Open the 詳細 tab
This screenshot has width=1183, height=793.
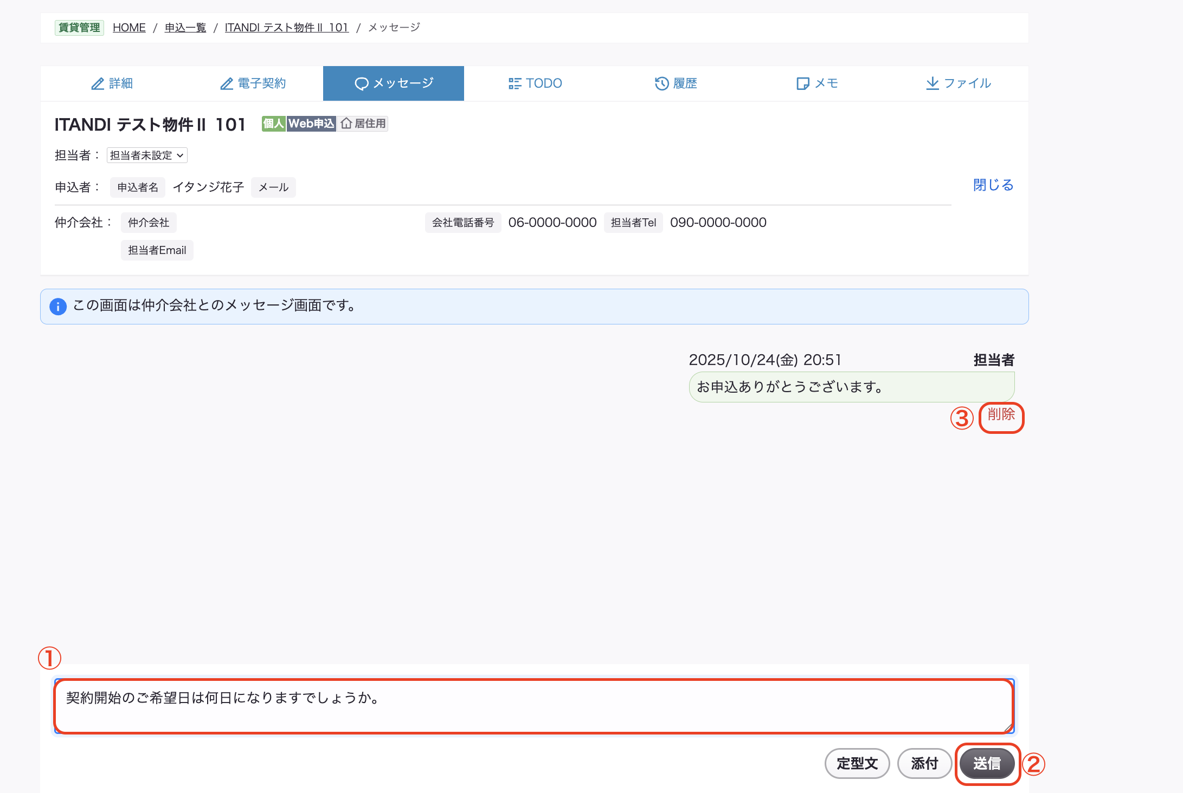(112, 83)
